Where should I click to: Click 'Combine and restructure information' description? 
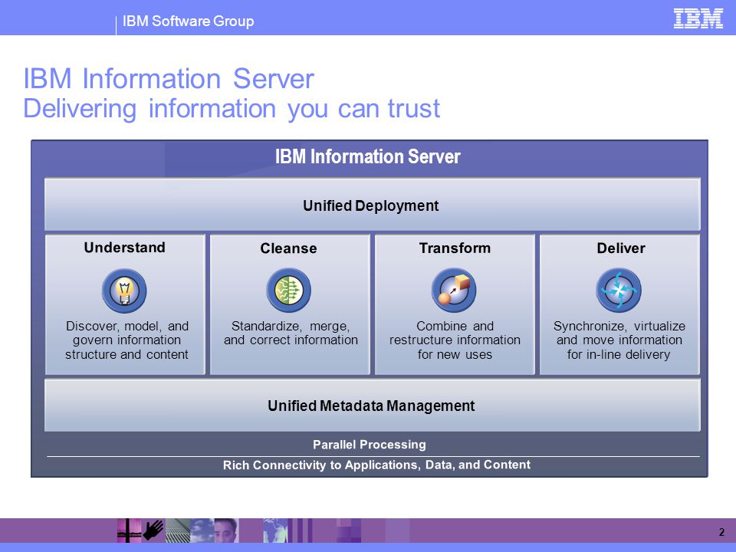pyautogui.click(x=455, y=340)
